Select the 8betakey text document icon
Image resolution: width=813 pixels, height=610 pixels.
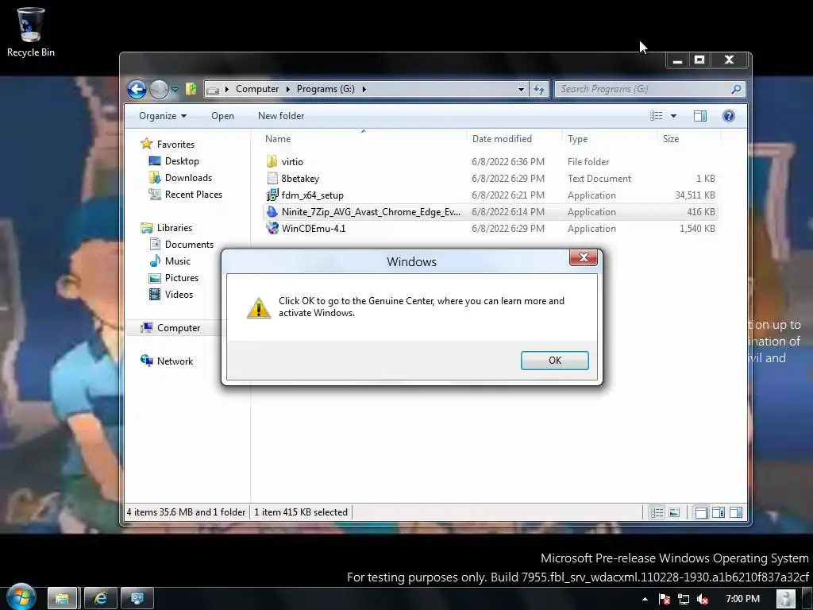coord(272,178)
